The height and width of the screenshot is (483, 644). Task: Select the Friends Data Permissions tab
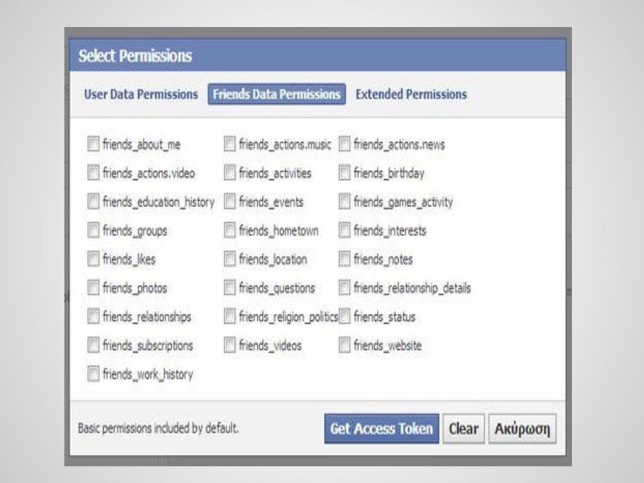coord(277,94)
